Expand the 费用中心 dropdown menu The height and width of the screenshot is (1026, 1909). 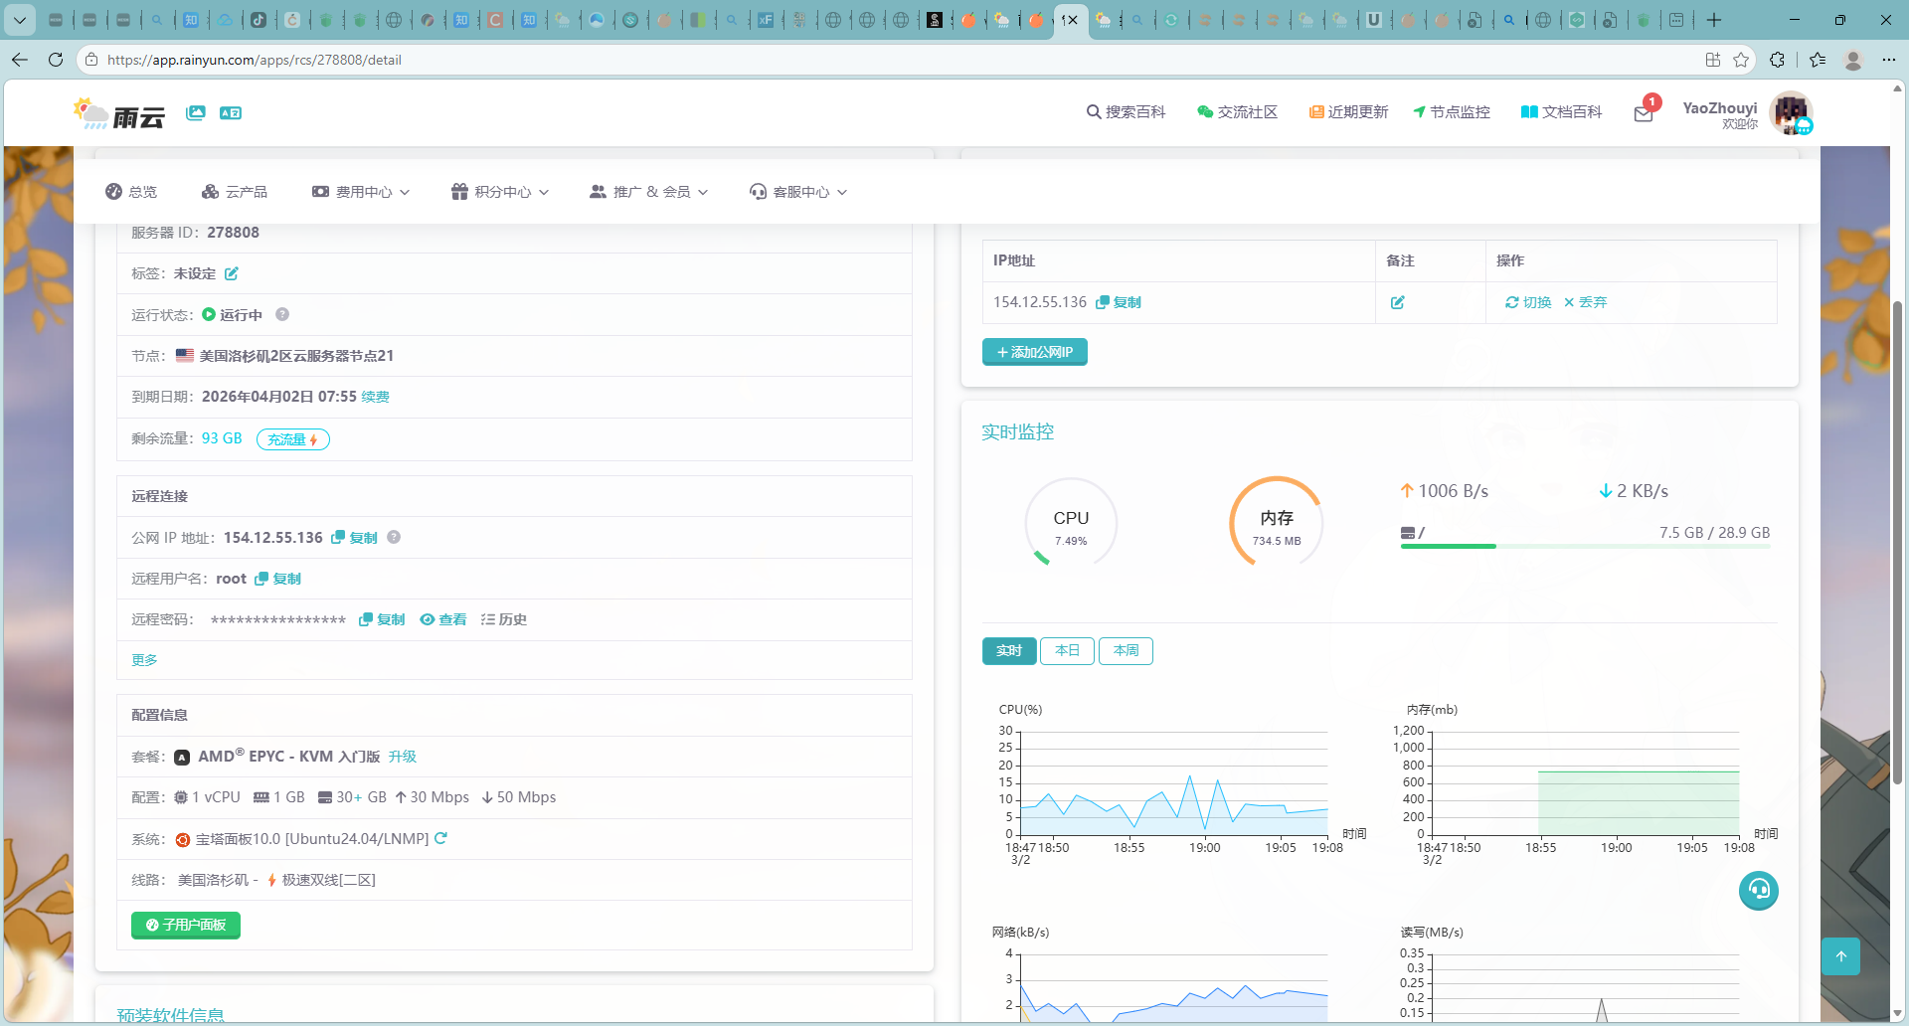(x=361, y=192)
